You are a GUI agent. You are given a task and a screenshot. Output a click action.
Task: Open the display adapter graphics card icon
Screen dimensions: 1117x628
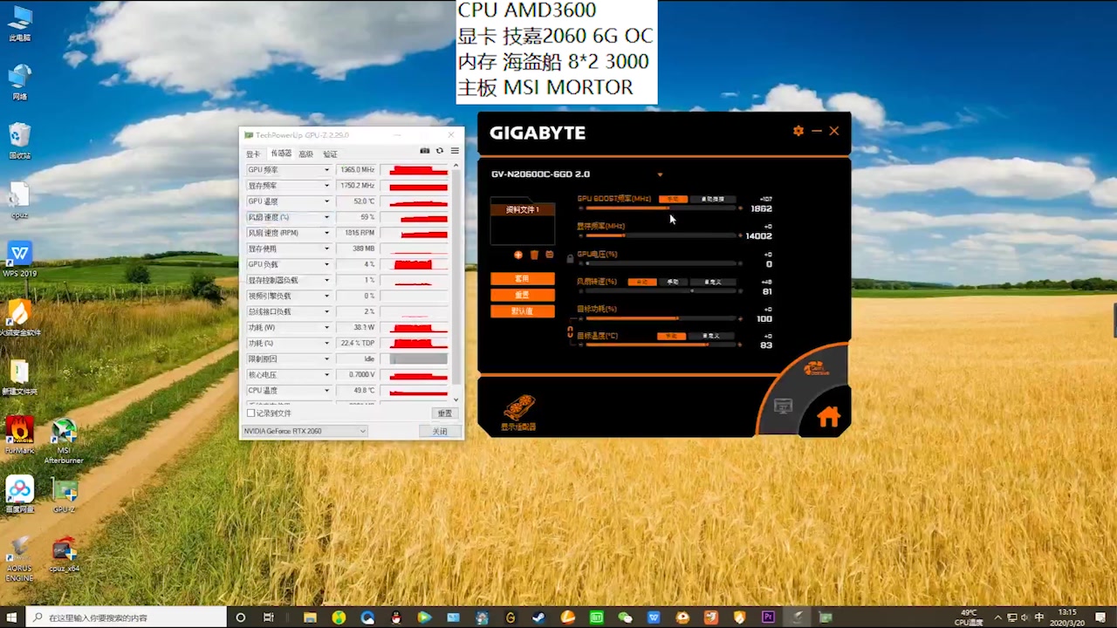click(x=518, y=407)
